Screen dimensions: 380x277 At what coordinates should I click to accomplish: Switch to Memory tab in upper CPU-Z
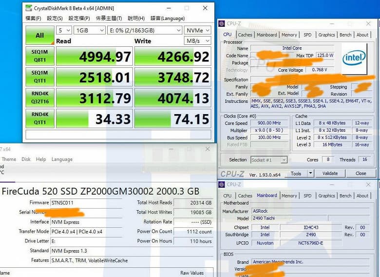tap(289, 35)
